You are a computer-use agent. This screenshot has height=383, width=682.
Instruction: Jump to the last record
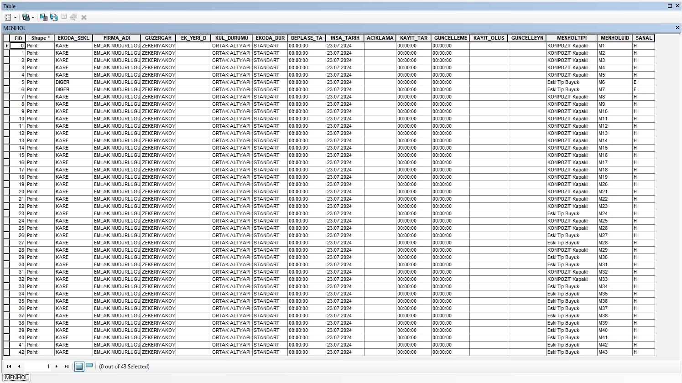[67, 367]
